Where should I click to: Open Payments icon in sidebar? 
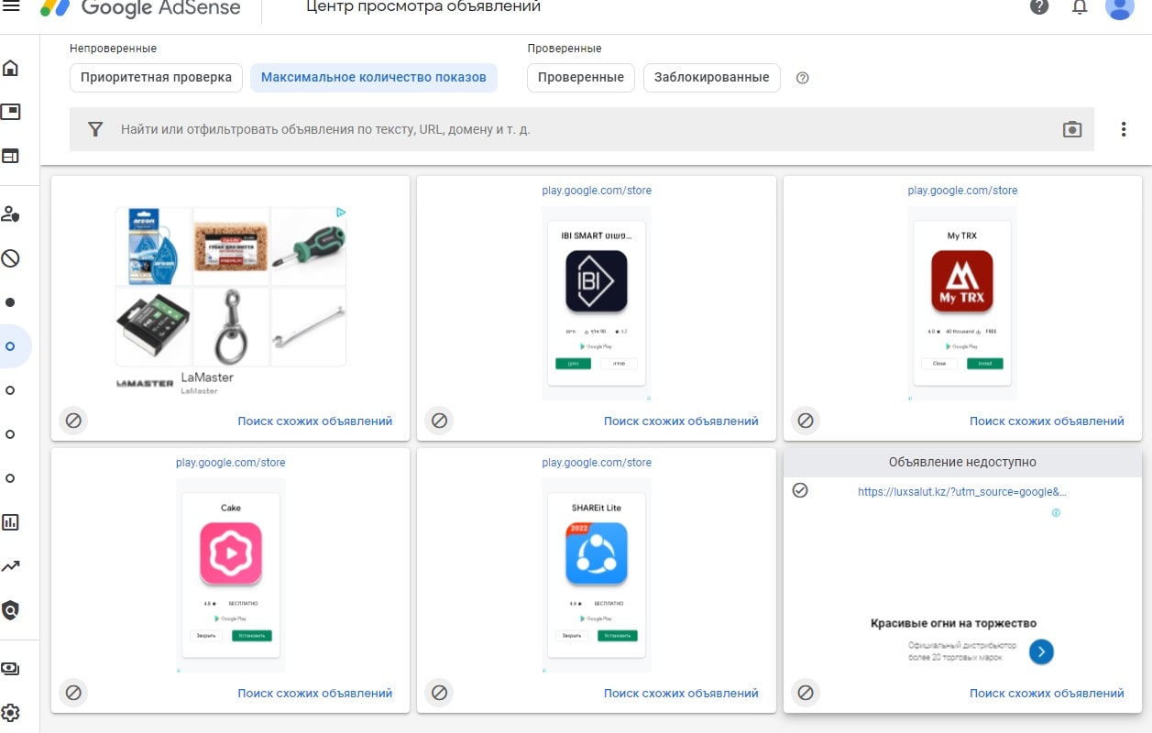tap(11, 669)
